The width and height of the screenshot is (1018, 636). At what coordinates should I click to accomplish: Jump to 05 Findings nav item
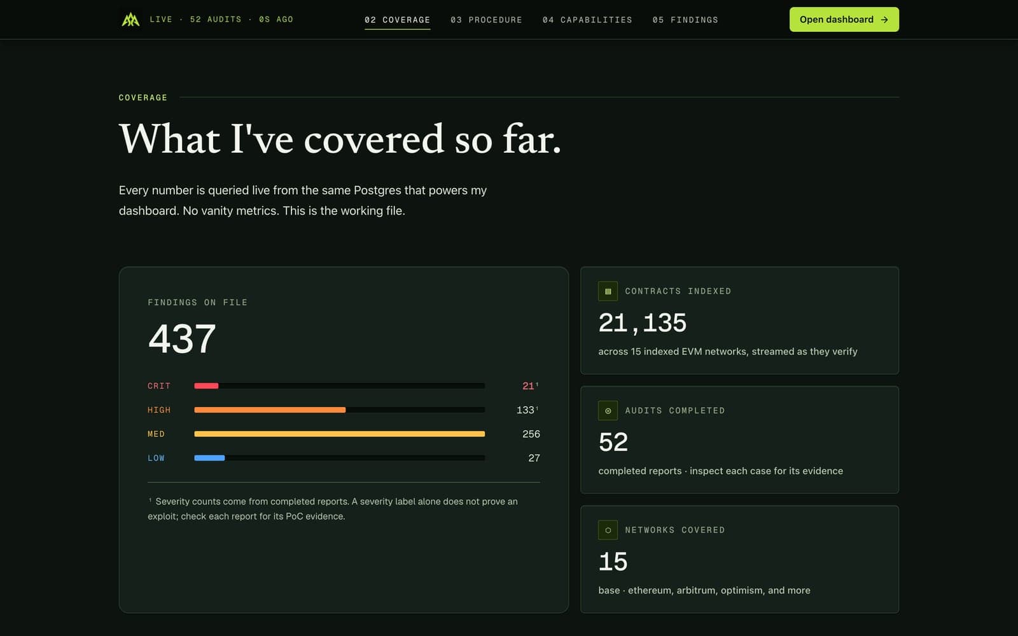coord(685,20)
